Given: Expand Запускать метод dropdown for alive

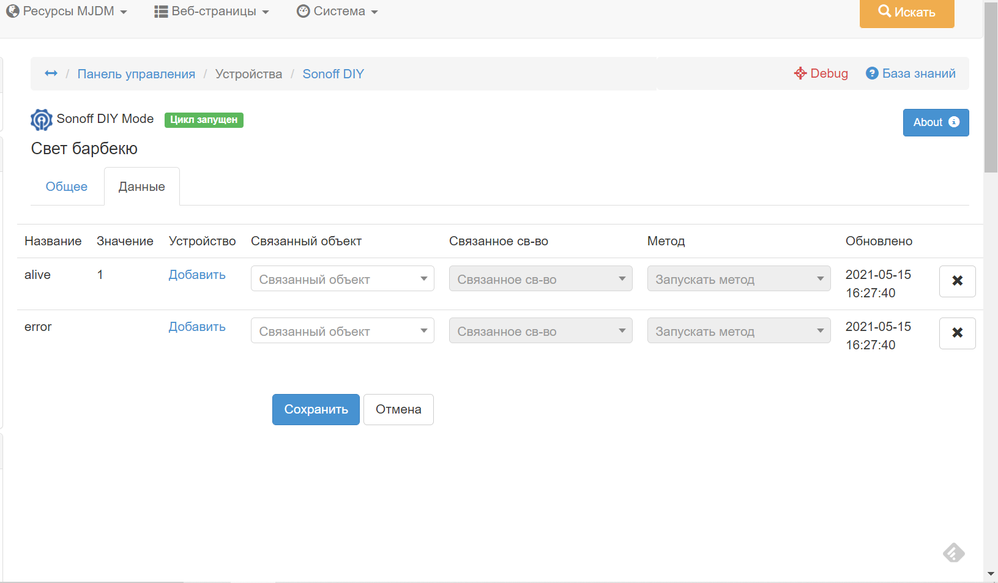Looking at the screenshot, I should 739,278.
